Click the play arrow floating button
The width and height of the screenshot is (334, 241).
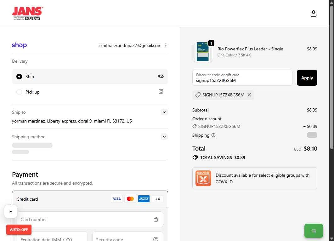point(11,211)
